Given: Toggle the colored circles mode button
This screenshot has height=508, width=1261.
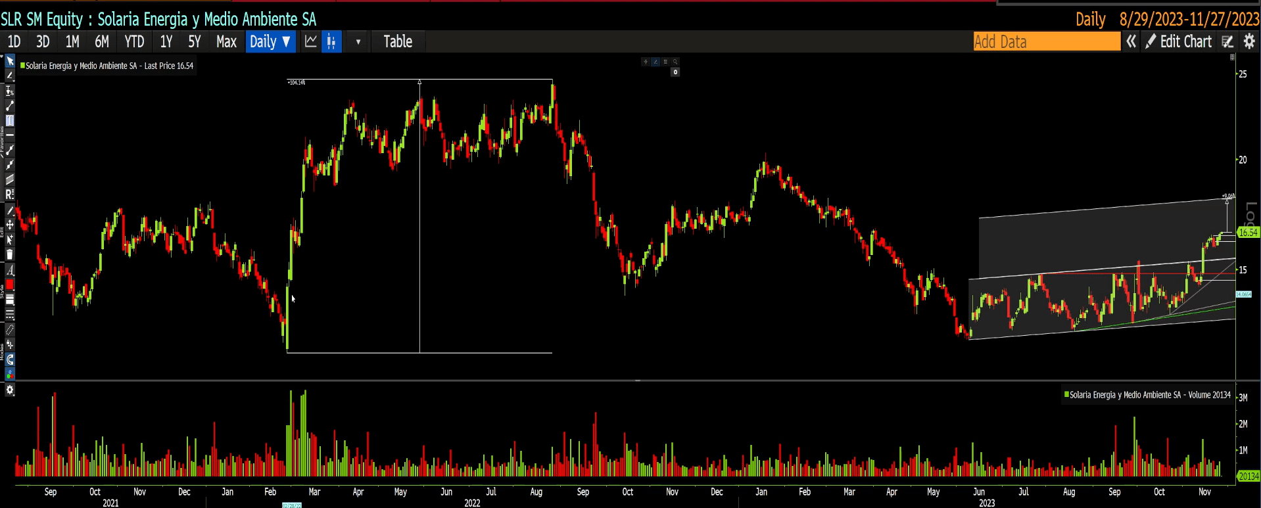Looking at the screenshot, I should [10, 373].
